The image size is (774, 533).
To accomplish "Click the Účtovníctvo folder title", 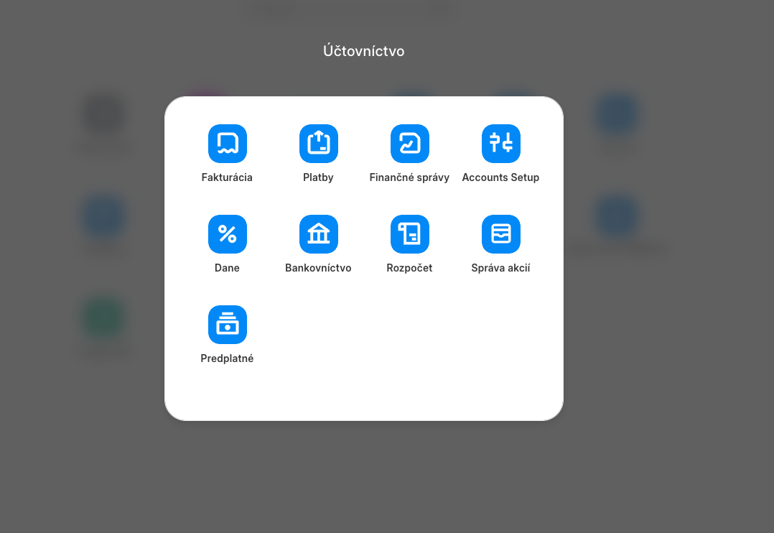I will 363,51.
